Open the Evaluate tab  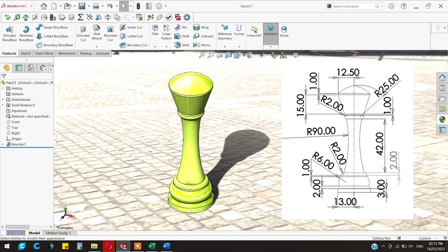coord(103,53)
